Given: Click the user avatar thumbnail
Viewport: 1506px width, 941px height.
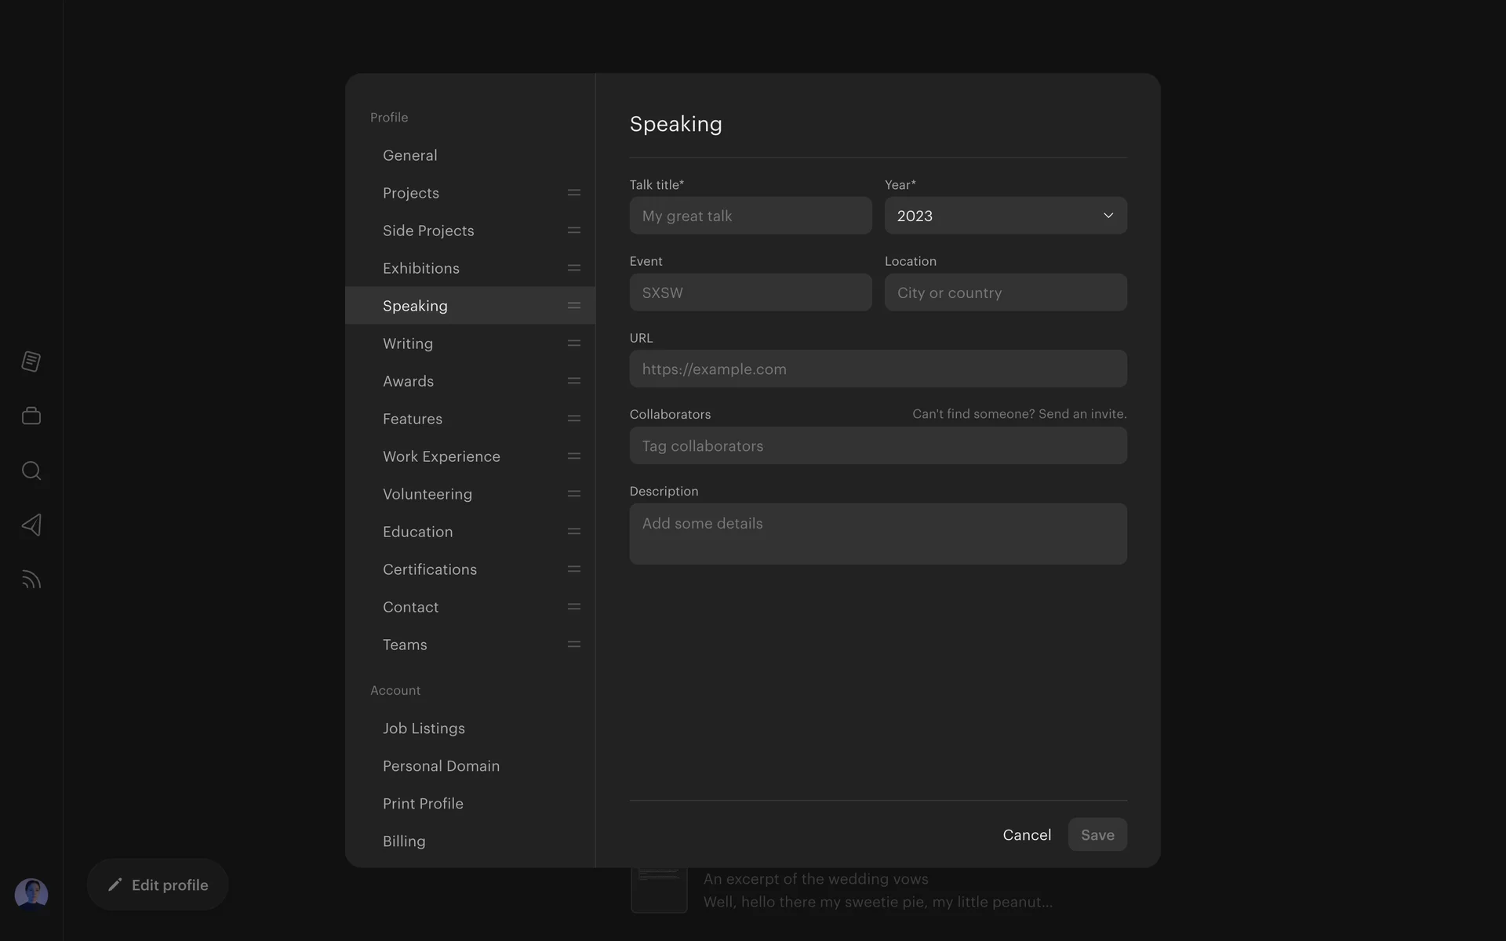Looking at the screenshot, I should click(31, 894).
